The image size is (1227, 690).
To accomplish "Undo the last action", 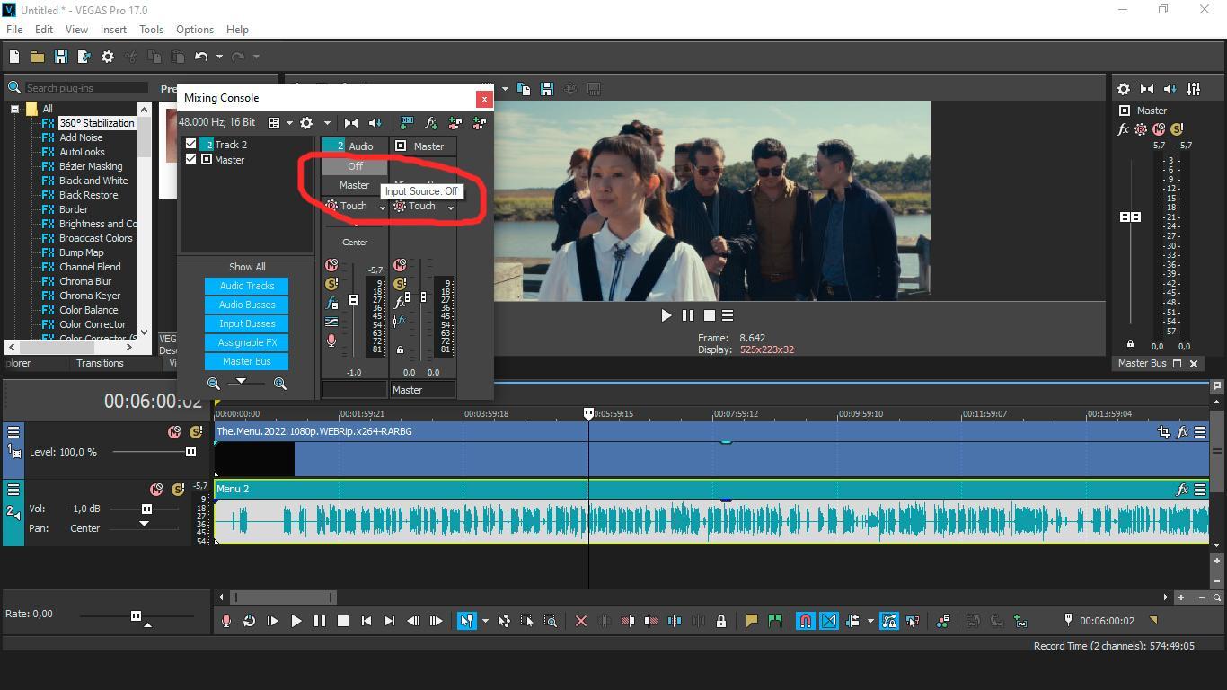I will [201, 57].
